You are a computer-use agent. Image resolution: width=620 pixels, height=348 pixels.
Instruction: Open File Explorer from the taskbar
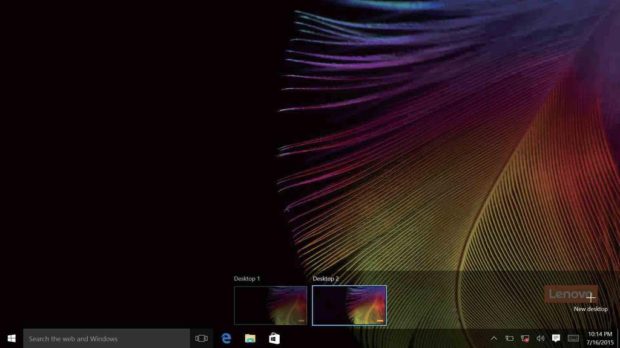pyautogui.click(x=250, y=338)
